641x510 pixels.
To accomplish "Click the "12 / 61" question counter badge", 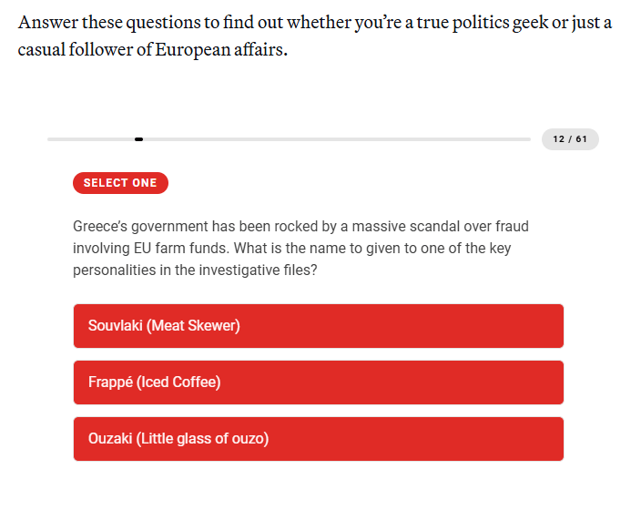I will (570, 139).
